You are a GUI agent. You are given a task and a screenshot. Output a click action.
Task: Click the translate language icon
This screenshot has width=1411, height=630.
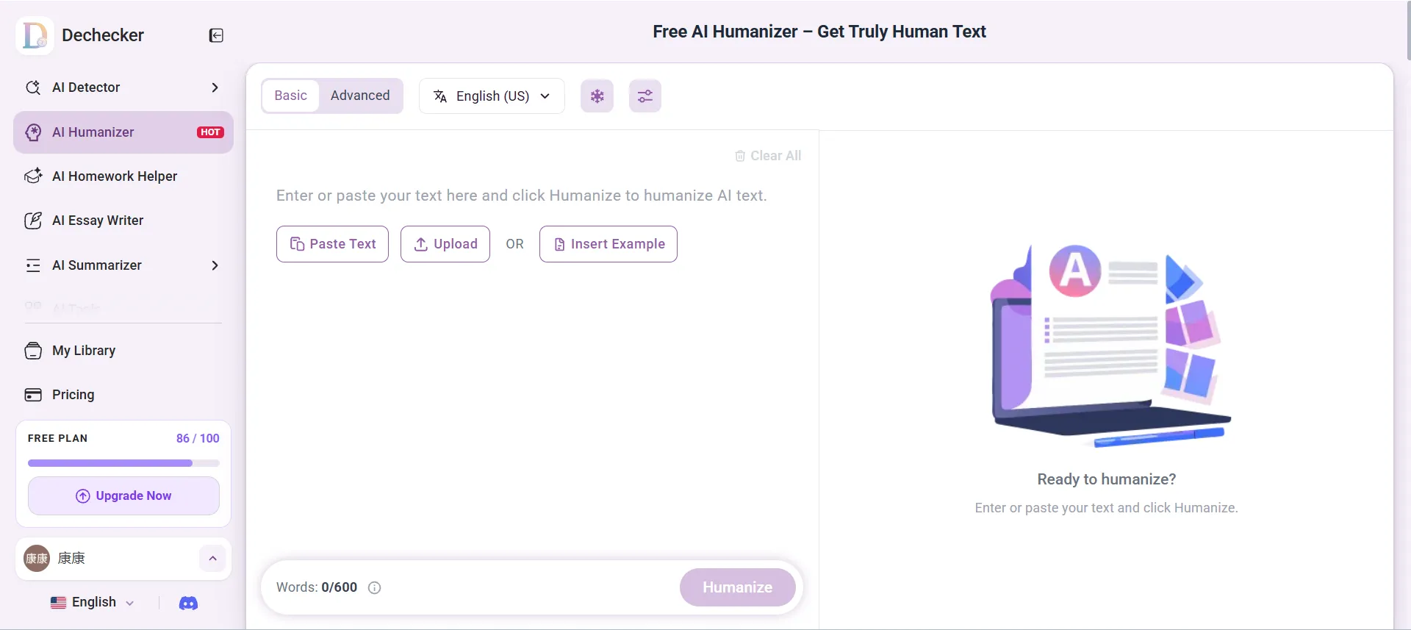(x=440, y=96)
